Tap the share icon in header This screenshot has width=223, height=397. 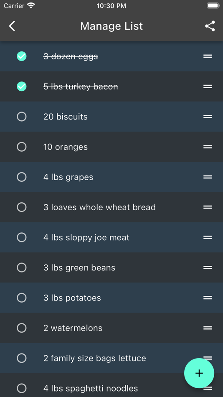tap(210, 26)
